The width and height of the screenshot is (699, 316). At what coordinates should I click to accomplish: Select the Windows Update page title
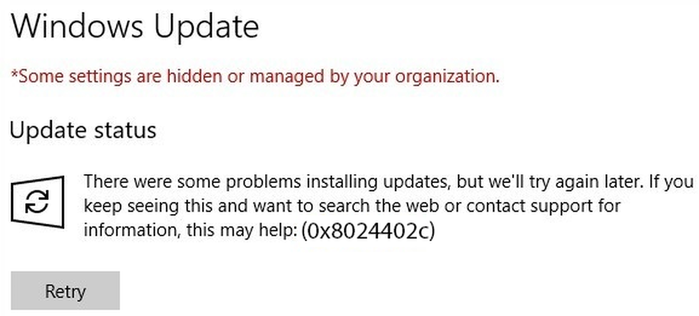135,27
